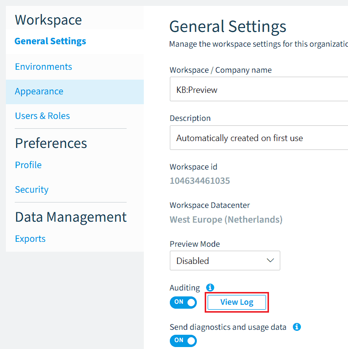The height and width of the screenshot is (349, 348).
Task: Edit the Workspace / Company name field
Action: (x=259, y=89)
